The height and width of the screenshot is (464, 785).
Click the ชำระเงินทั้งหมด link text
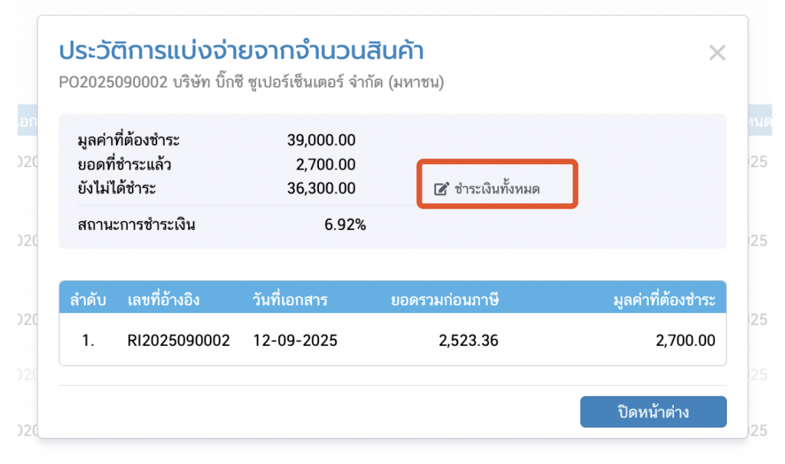click(x=498, y=189)
